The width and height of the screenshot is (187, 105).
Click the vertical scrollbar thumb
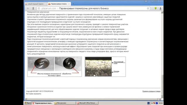[x=162, y=85]
